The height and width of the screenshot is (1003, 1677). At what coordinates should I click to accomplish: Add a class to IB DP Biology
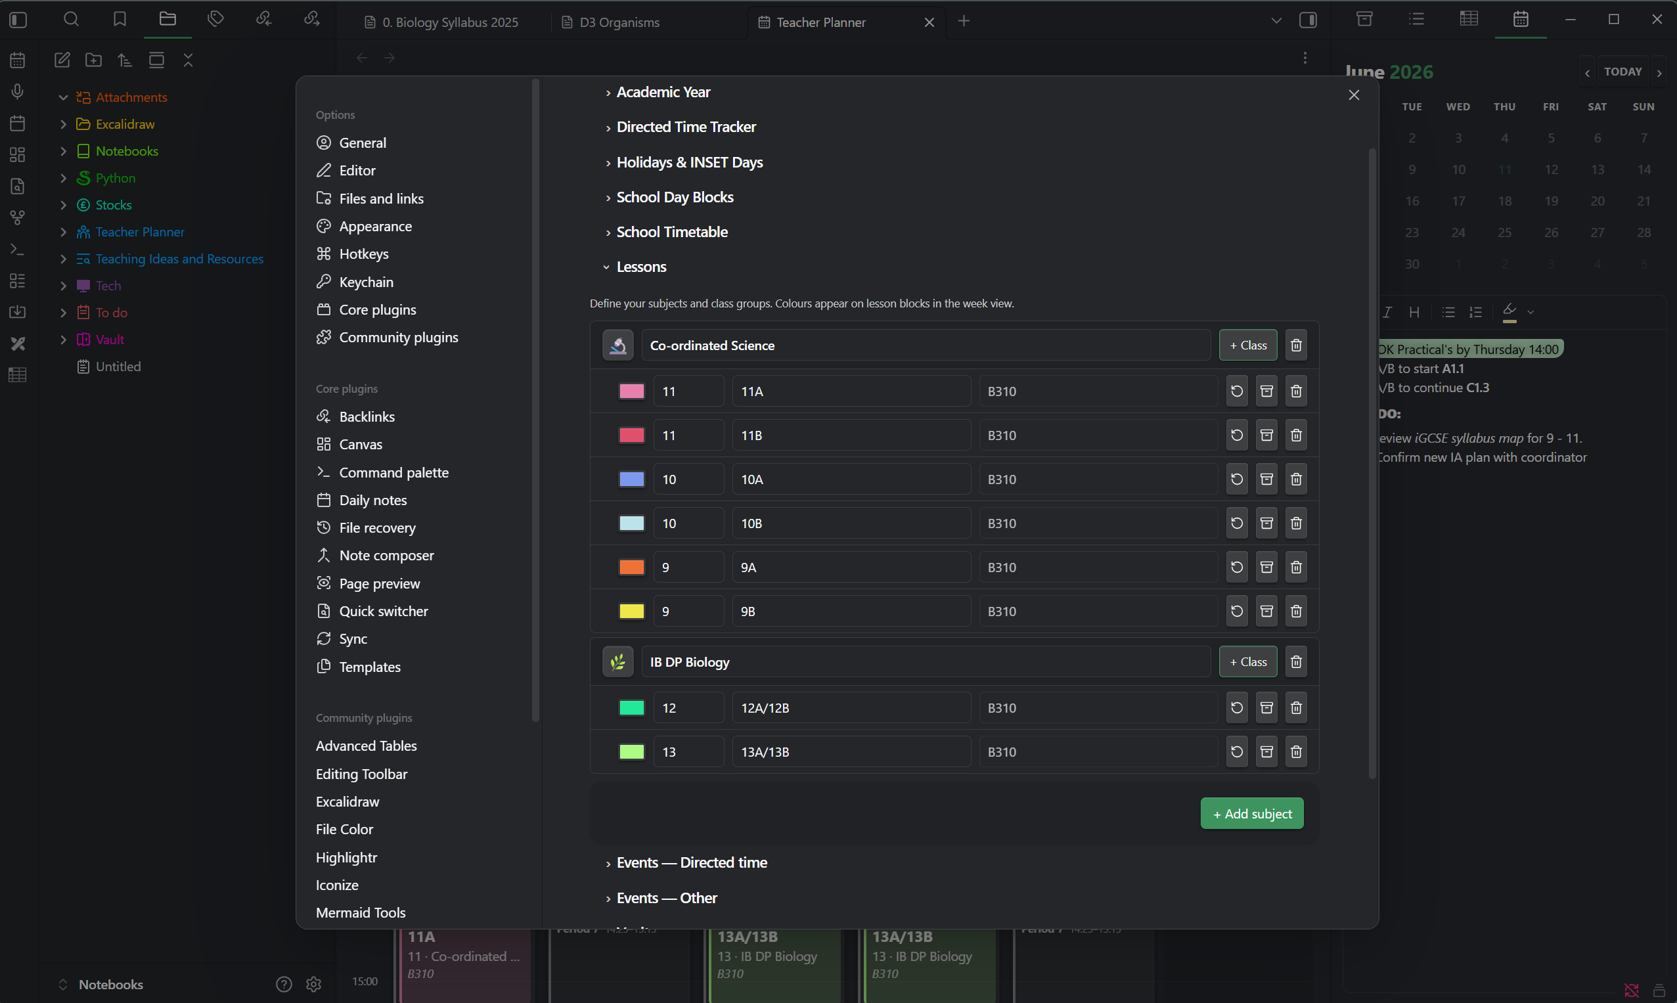[1248, 661]
